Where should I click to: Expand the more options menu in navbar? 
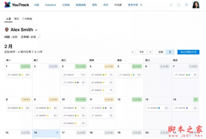135,5
